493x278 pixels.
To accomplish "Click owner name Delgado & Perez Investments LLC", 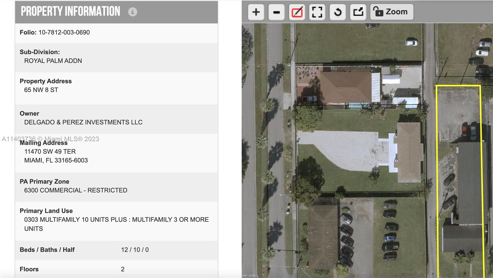I will coord(83,122).
